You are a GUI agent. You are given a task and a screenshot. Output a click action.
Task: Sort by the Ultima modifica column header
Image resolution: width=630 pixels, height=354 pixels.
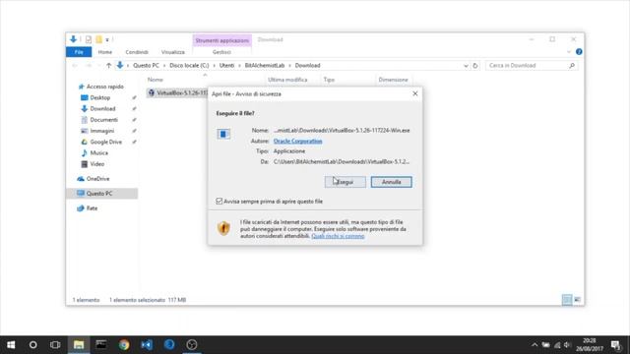pos(287,80)
